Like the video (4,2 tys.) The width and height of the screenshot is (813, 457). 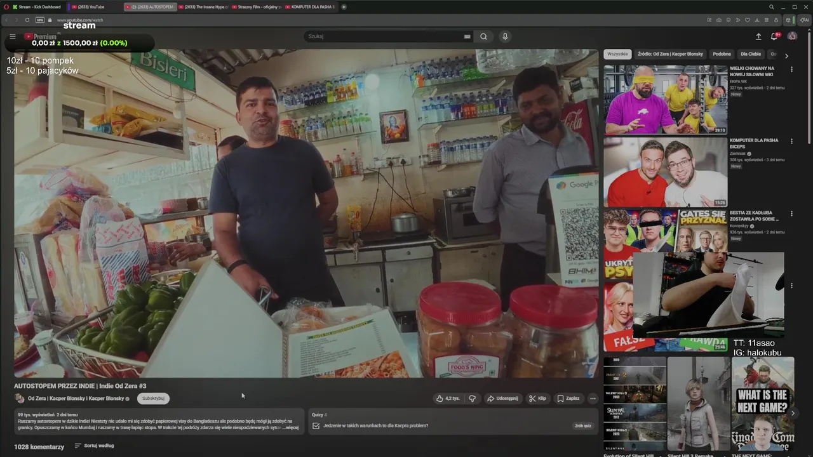tap(448, 399)
